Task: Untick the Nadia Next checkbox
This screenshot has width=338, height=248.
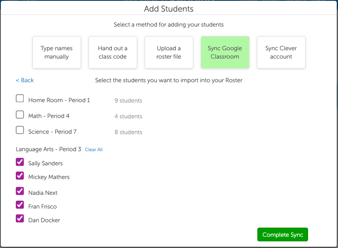Action: coord(20,191)
